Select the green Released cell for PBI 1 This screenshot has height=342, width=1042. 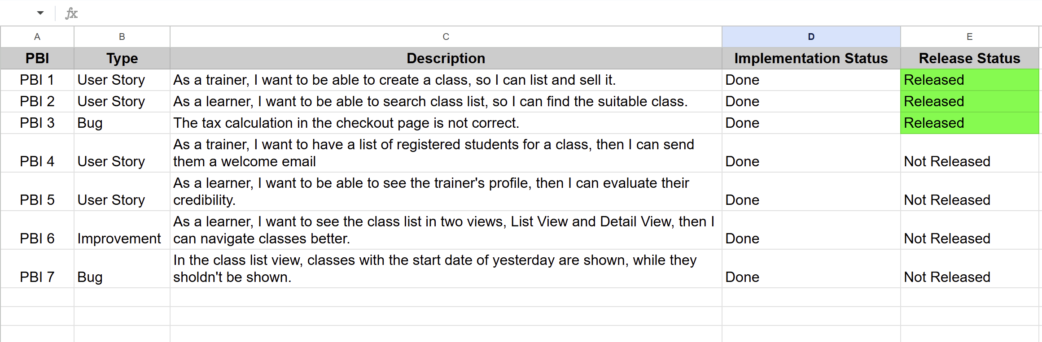pos(970,80)
